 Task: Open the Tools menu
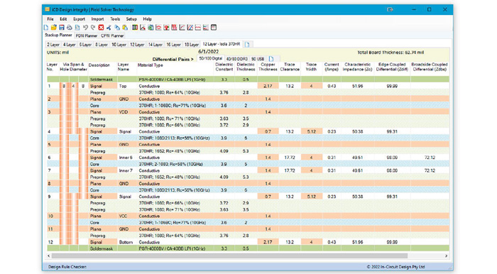pyautogui.click(x=115, y=19)
